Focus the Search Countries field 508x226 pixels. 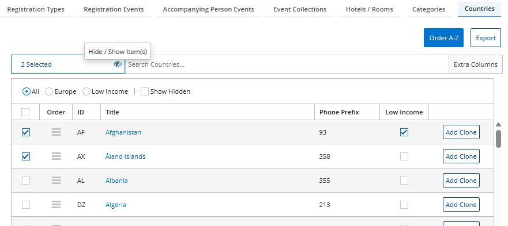click(287, 64)
